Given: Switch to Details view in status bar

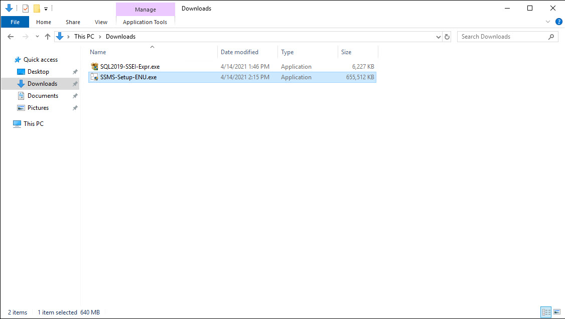Looking at the screenshot, I should point(546,312).
